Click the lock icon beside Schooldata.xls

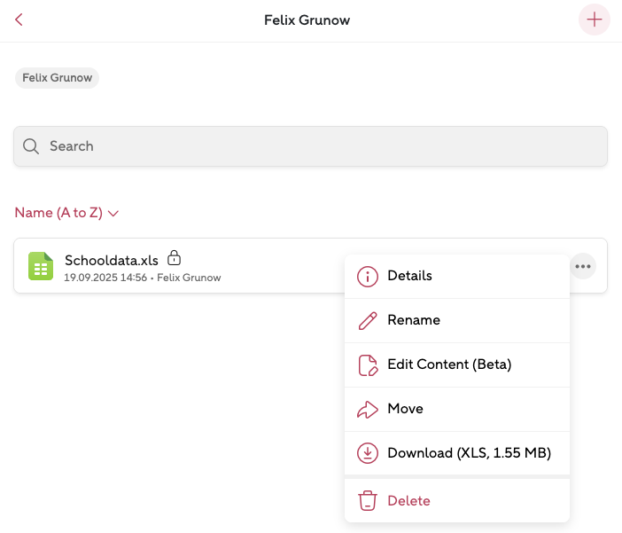point(175,258)
